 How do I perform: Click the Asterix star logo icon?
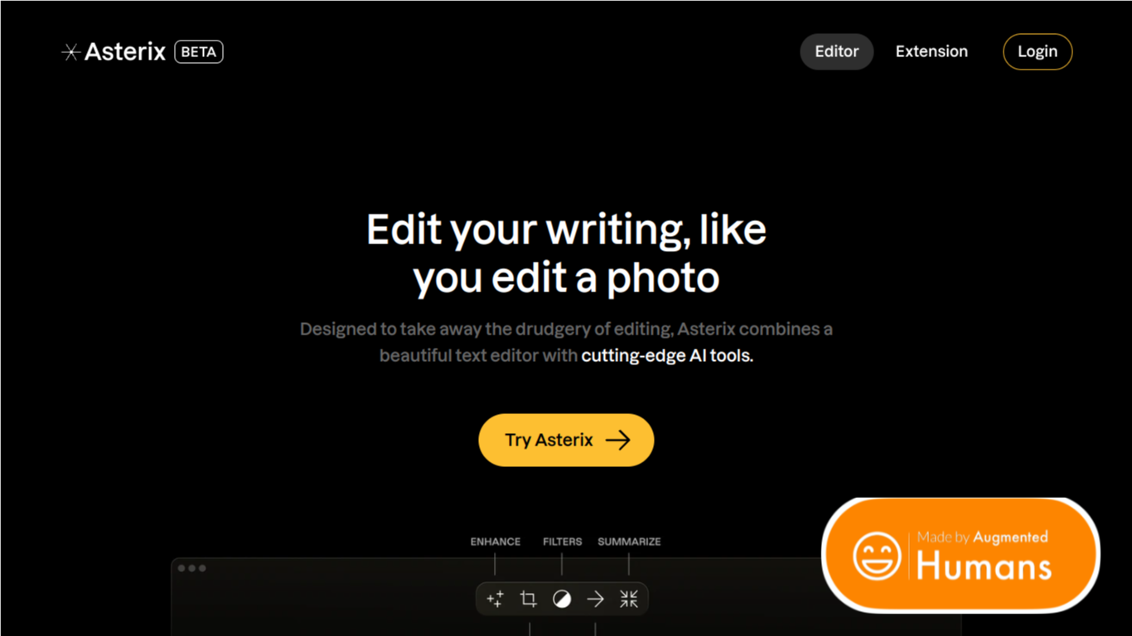coord(71,51)
